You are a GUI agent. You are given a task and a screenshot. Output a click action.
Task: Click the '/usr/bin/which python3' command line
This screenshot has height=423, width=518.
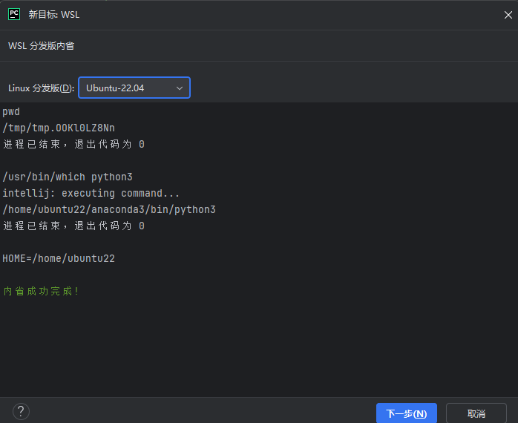click(68, 177)
